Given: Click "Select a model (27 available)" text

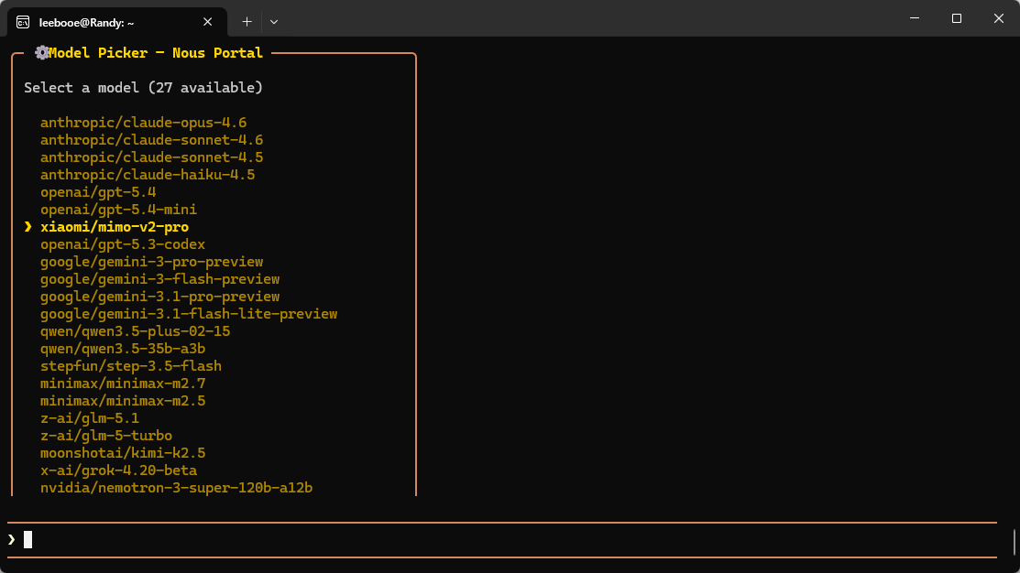Looking at the screenshot, I should [143, 88].
